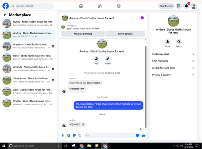
Task: Open Angelica 5beds 4baths conversation
Action: (28, 46)
